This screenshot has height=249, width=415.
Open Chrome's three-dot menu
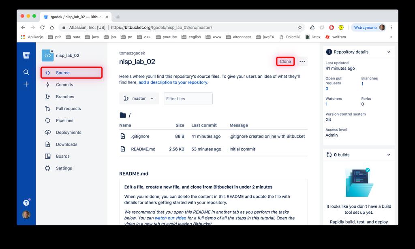pyautogui.click(x=392, y=27)
